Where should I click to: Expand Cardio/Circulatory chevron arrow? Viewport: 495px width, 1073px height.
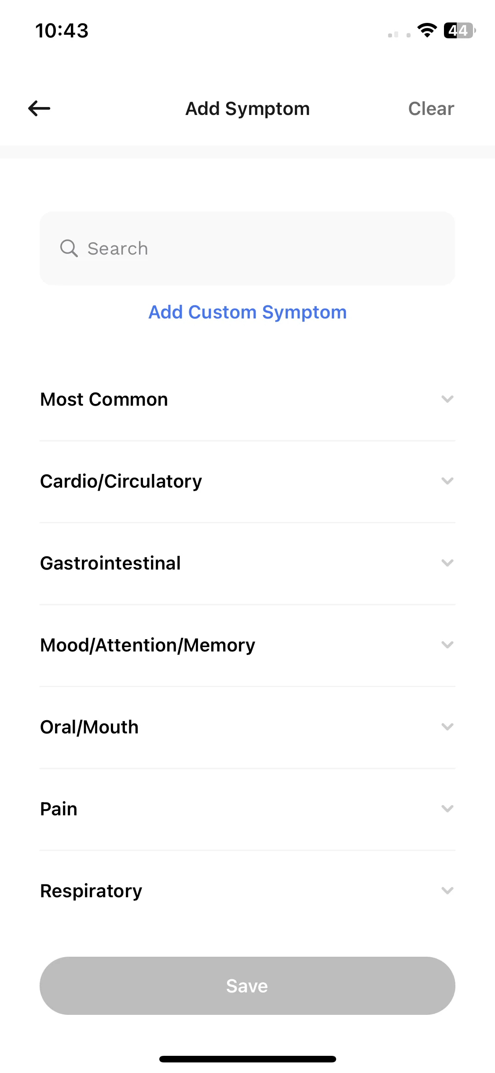pos(447,481)
